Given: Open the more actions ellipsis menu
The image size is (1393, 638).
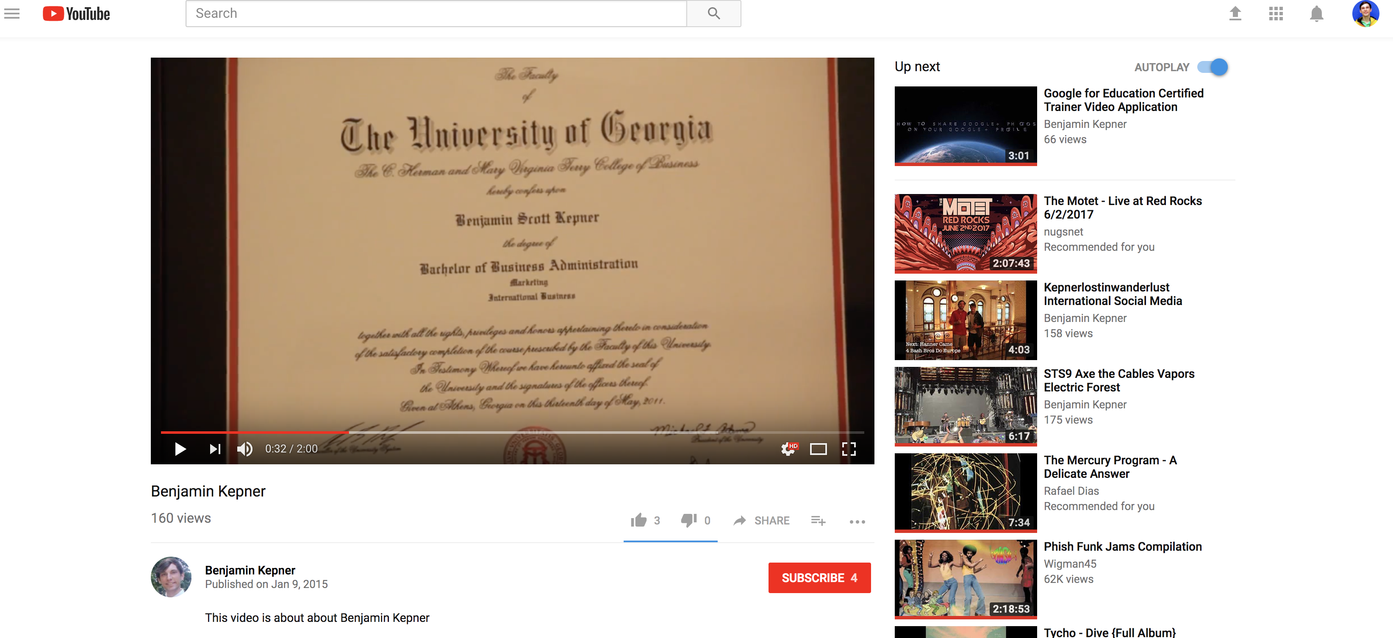Looking at the screenshot, I should (x=857, y=522).
